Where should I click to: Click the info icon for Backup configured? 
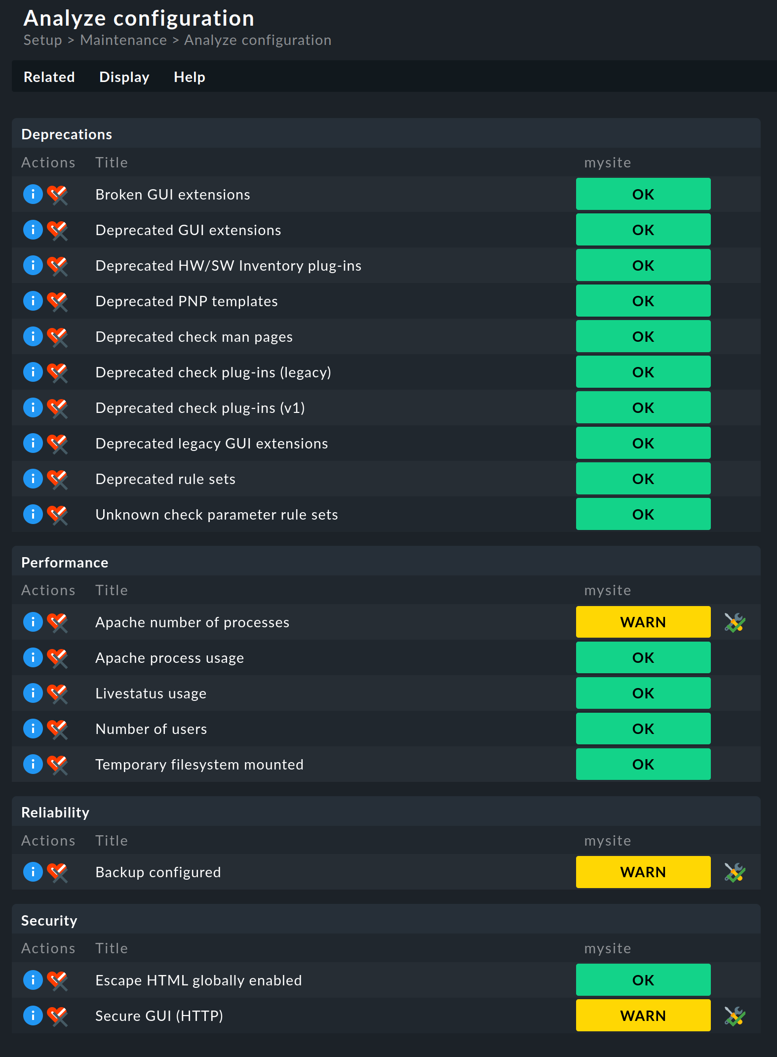pyautogui.click(x=33, y=872)
